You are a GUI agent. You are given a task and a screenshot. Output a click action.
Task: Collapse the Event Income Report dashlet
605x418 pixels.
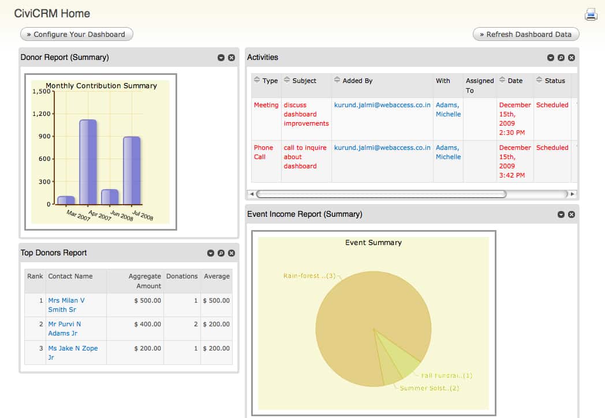[x=561, y=214]
